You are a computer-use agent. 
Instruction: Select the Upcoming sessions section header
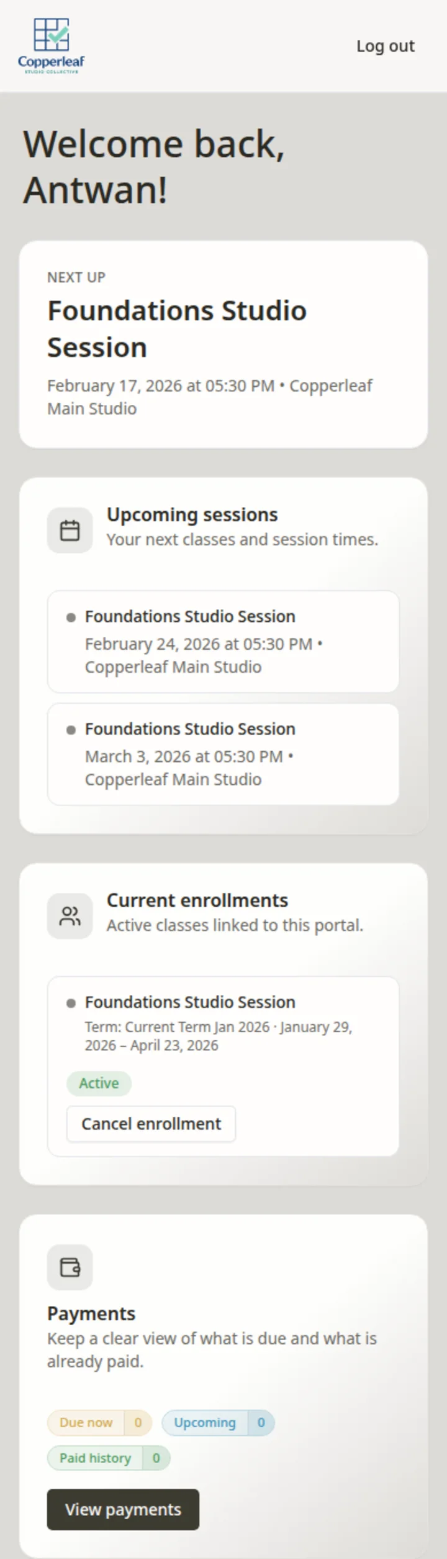point(192,514)
